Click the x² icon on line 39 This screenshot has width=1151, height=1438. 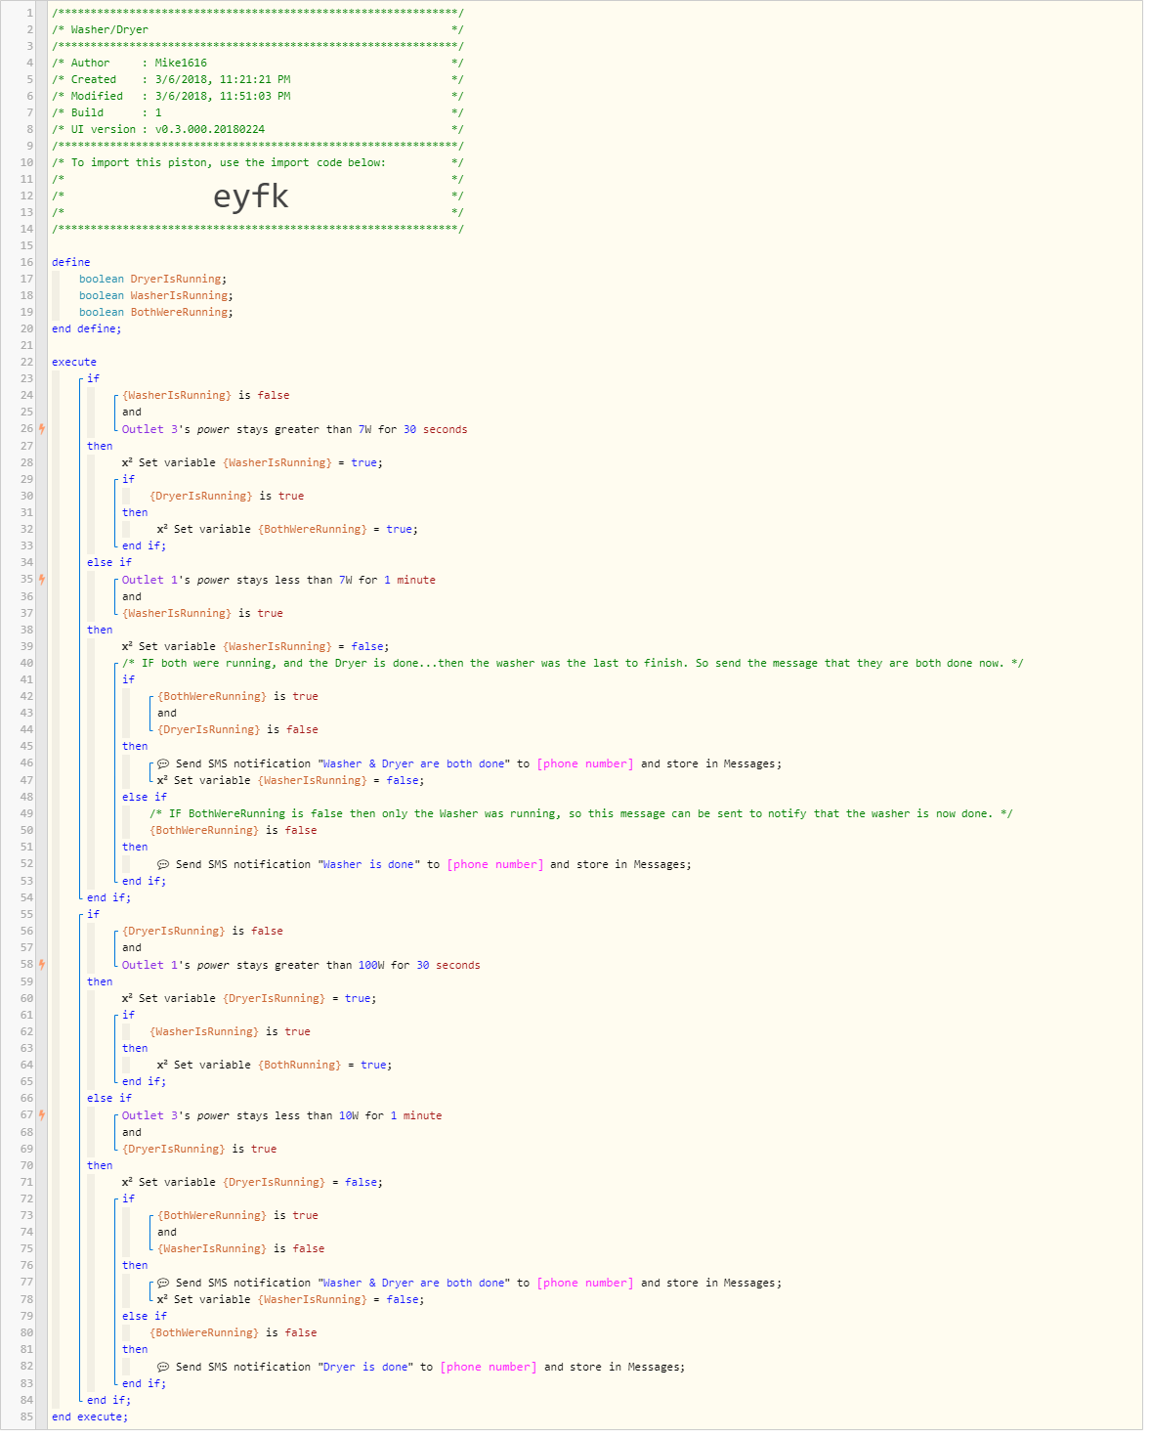point(127,646)
